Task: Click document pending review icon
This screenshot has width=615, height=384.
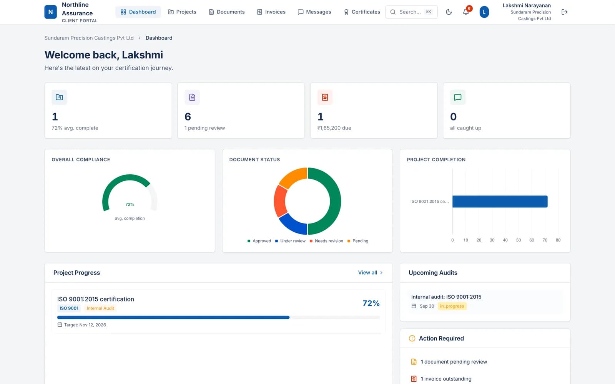Action: (414, 362)
